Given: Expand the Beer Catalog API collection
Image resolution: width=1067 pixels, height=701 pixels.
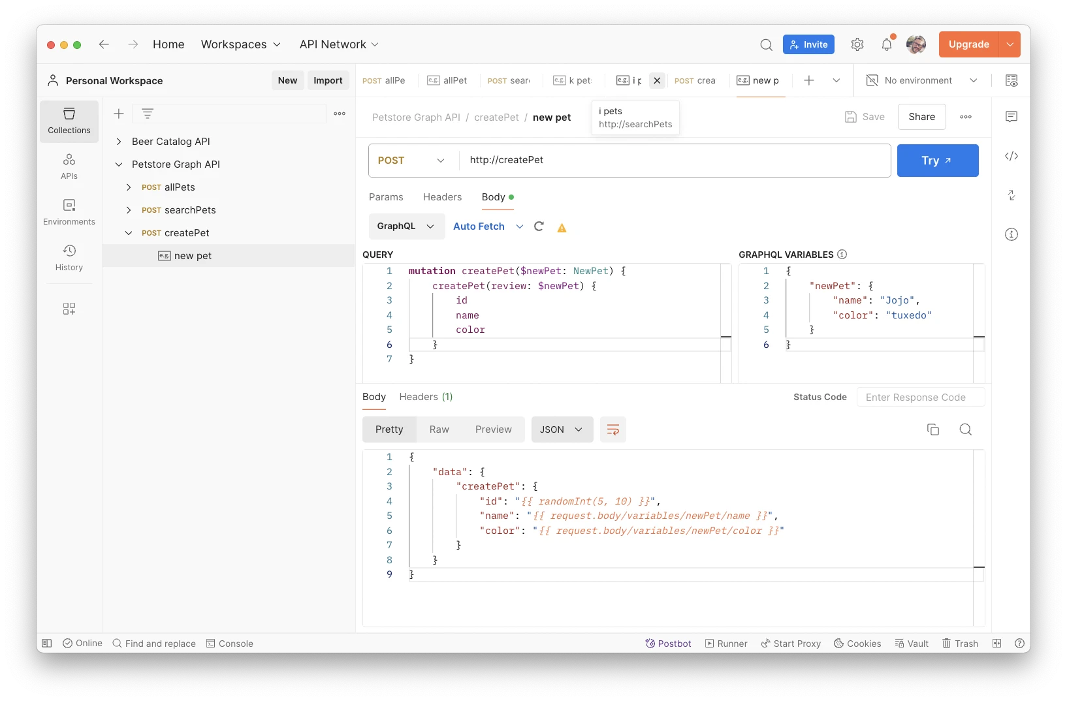Looking at the screenshot, I should click(x=119, y=142).
